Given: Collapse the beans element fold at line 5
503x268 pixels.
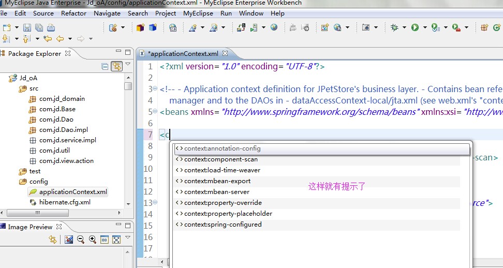Looking at the screenshot, I should (155, 111).
